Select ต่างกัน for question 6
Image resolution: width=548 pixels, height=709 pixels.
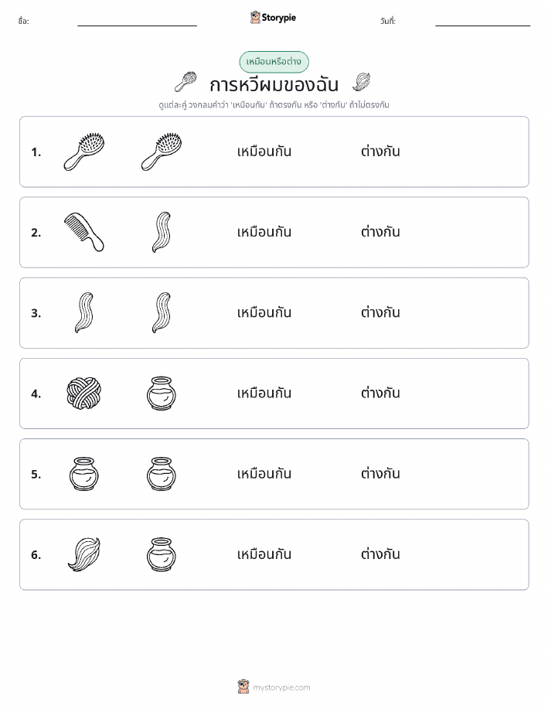[x=380, y=554]
